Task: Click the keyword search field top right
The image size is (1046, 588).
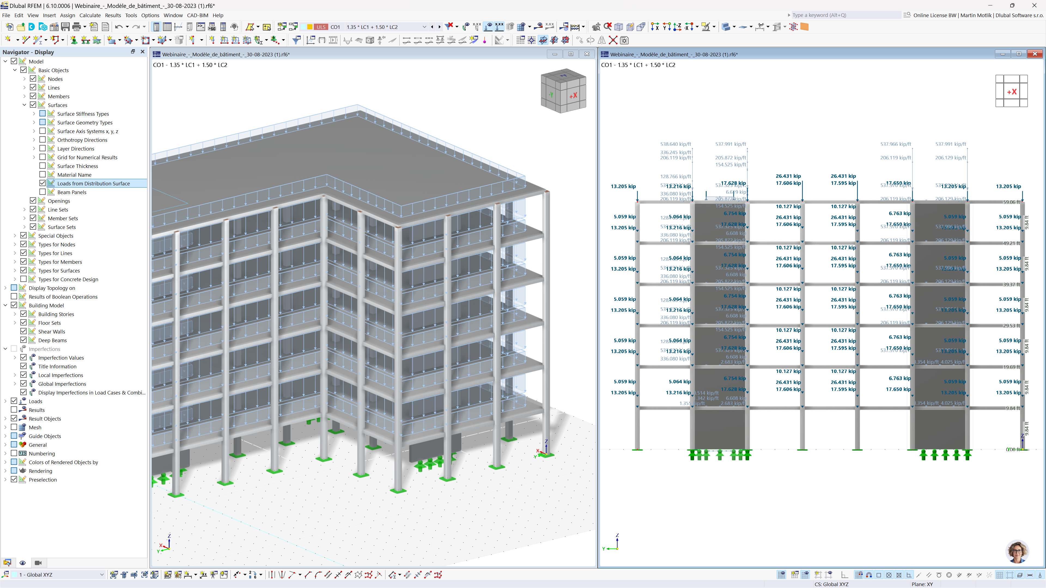Action: click(845, 16)
